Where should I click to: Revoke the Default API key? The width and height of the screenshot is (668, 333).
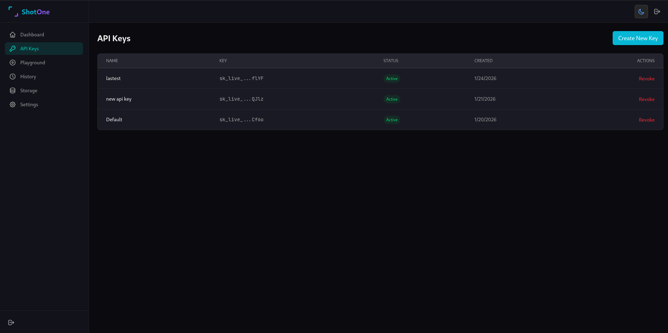(646, 120)
